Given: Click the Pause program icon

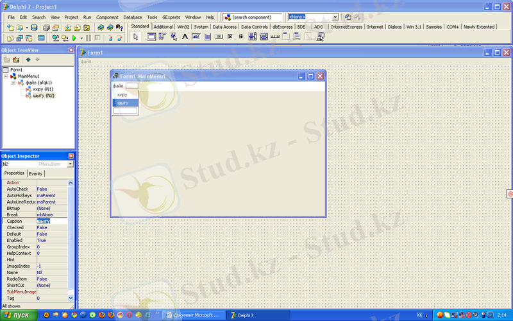Looking at the screenshot, I should [88, 38].
